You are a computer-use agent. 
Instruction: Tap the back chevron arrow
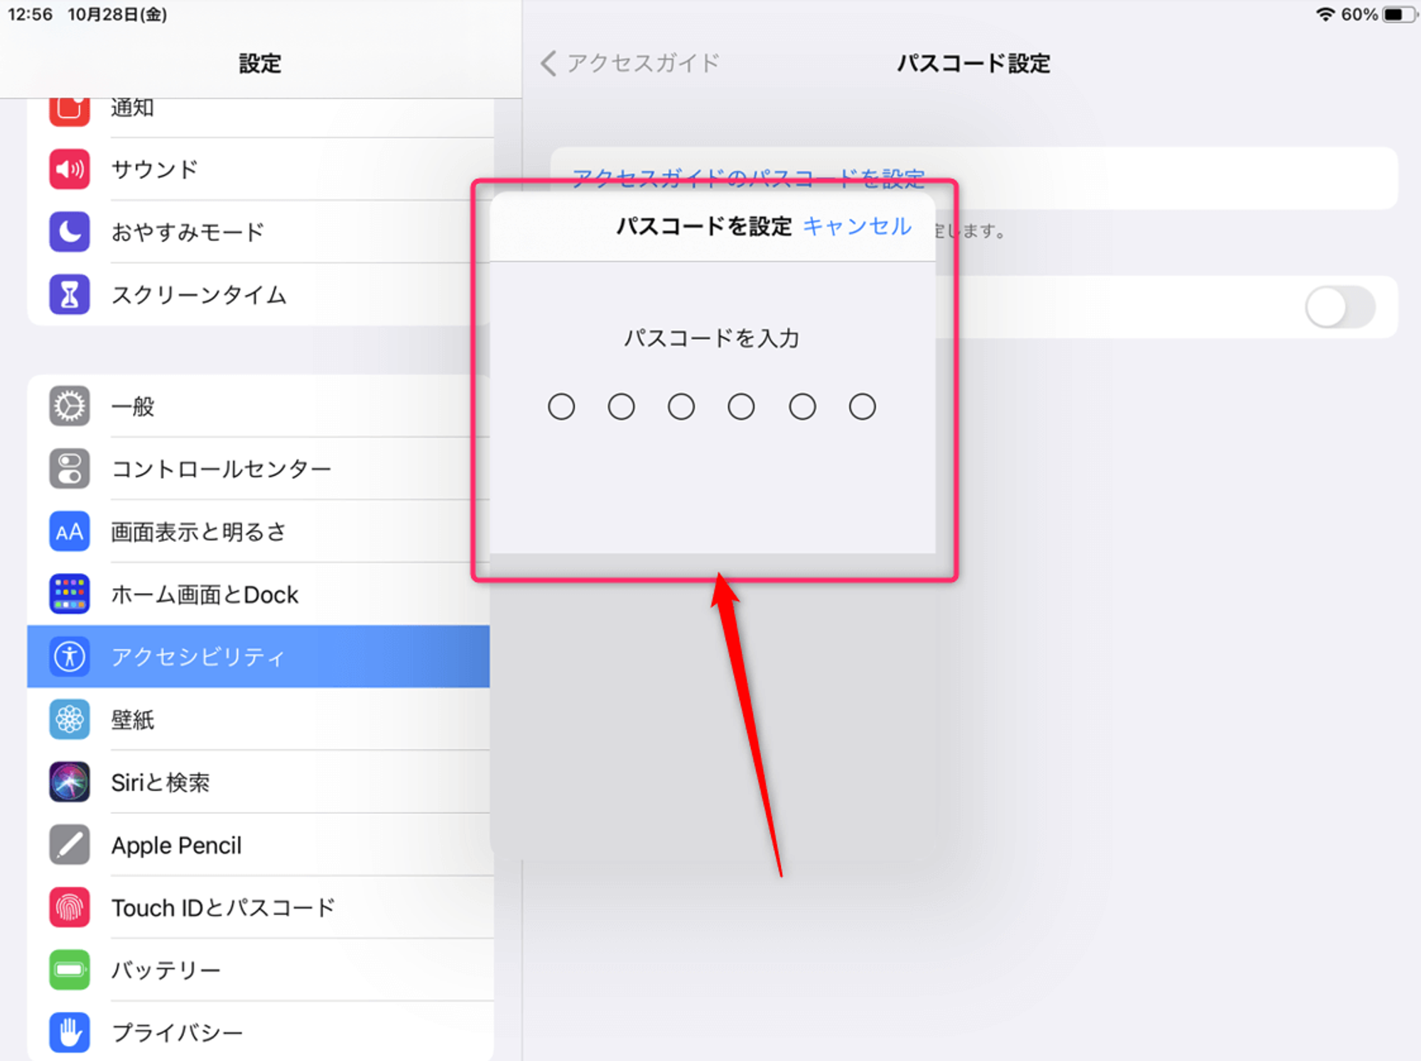point(549,63)
